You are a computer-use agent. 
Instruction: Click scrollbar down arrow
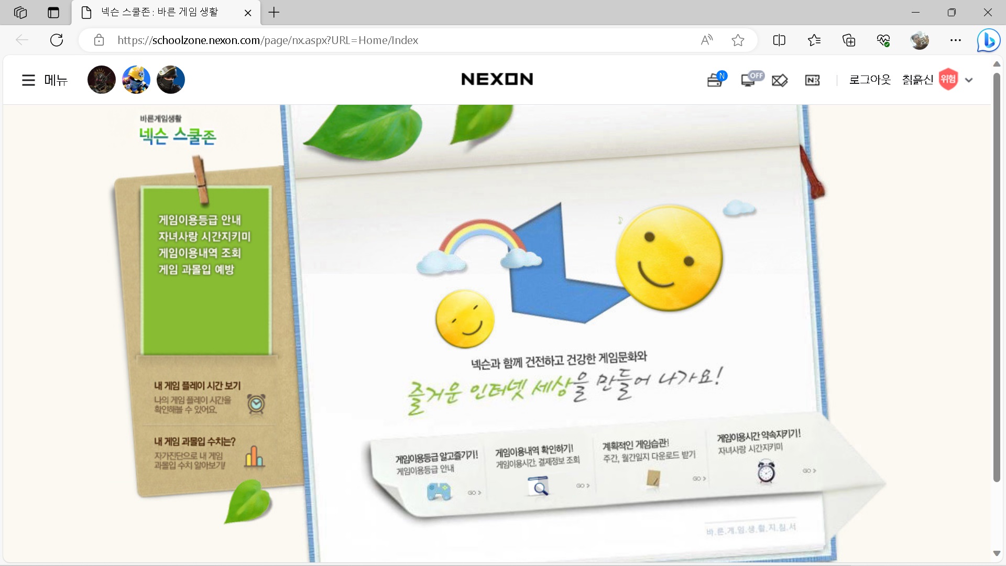coord(997,553)
